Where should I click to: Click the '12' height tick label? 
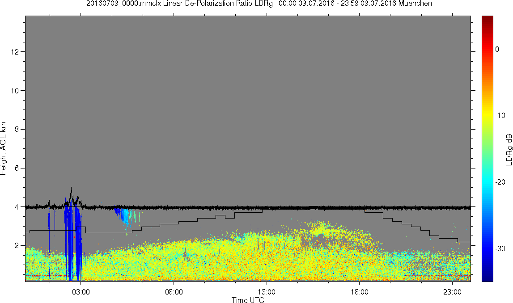click(x=14, y=52)
